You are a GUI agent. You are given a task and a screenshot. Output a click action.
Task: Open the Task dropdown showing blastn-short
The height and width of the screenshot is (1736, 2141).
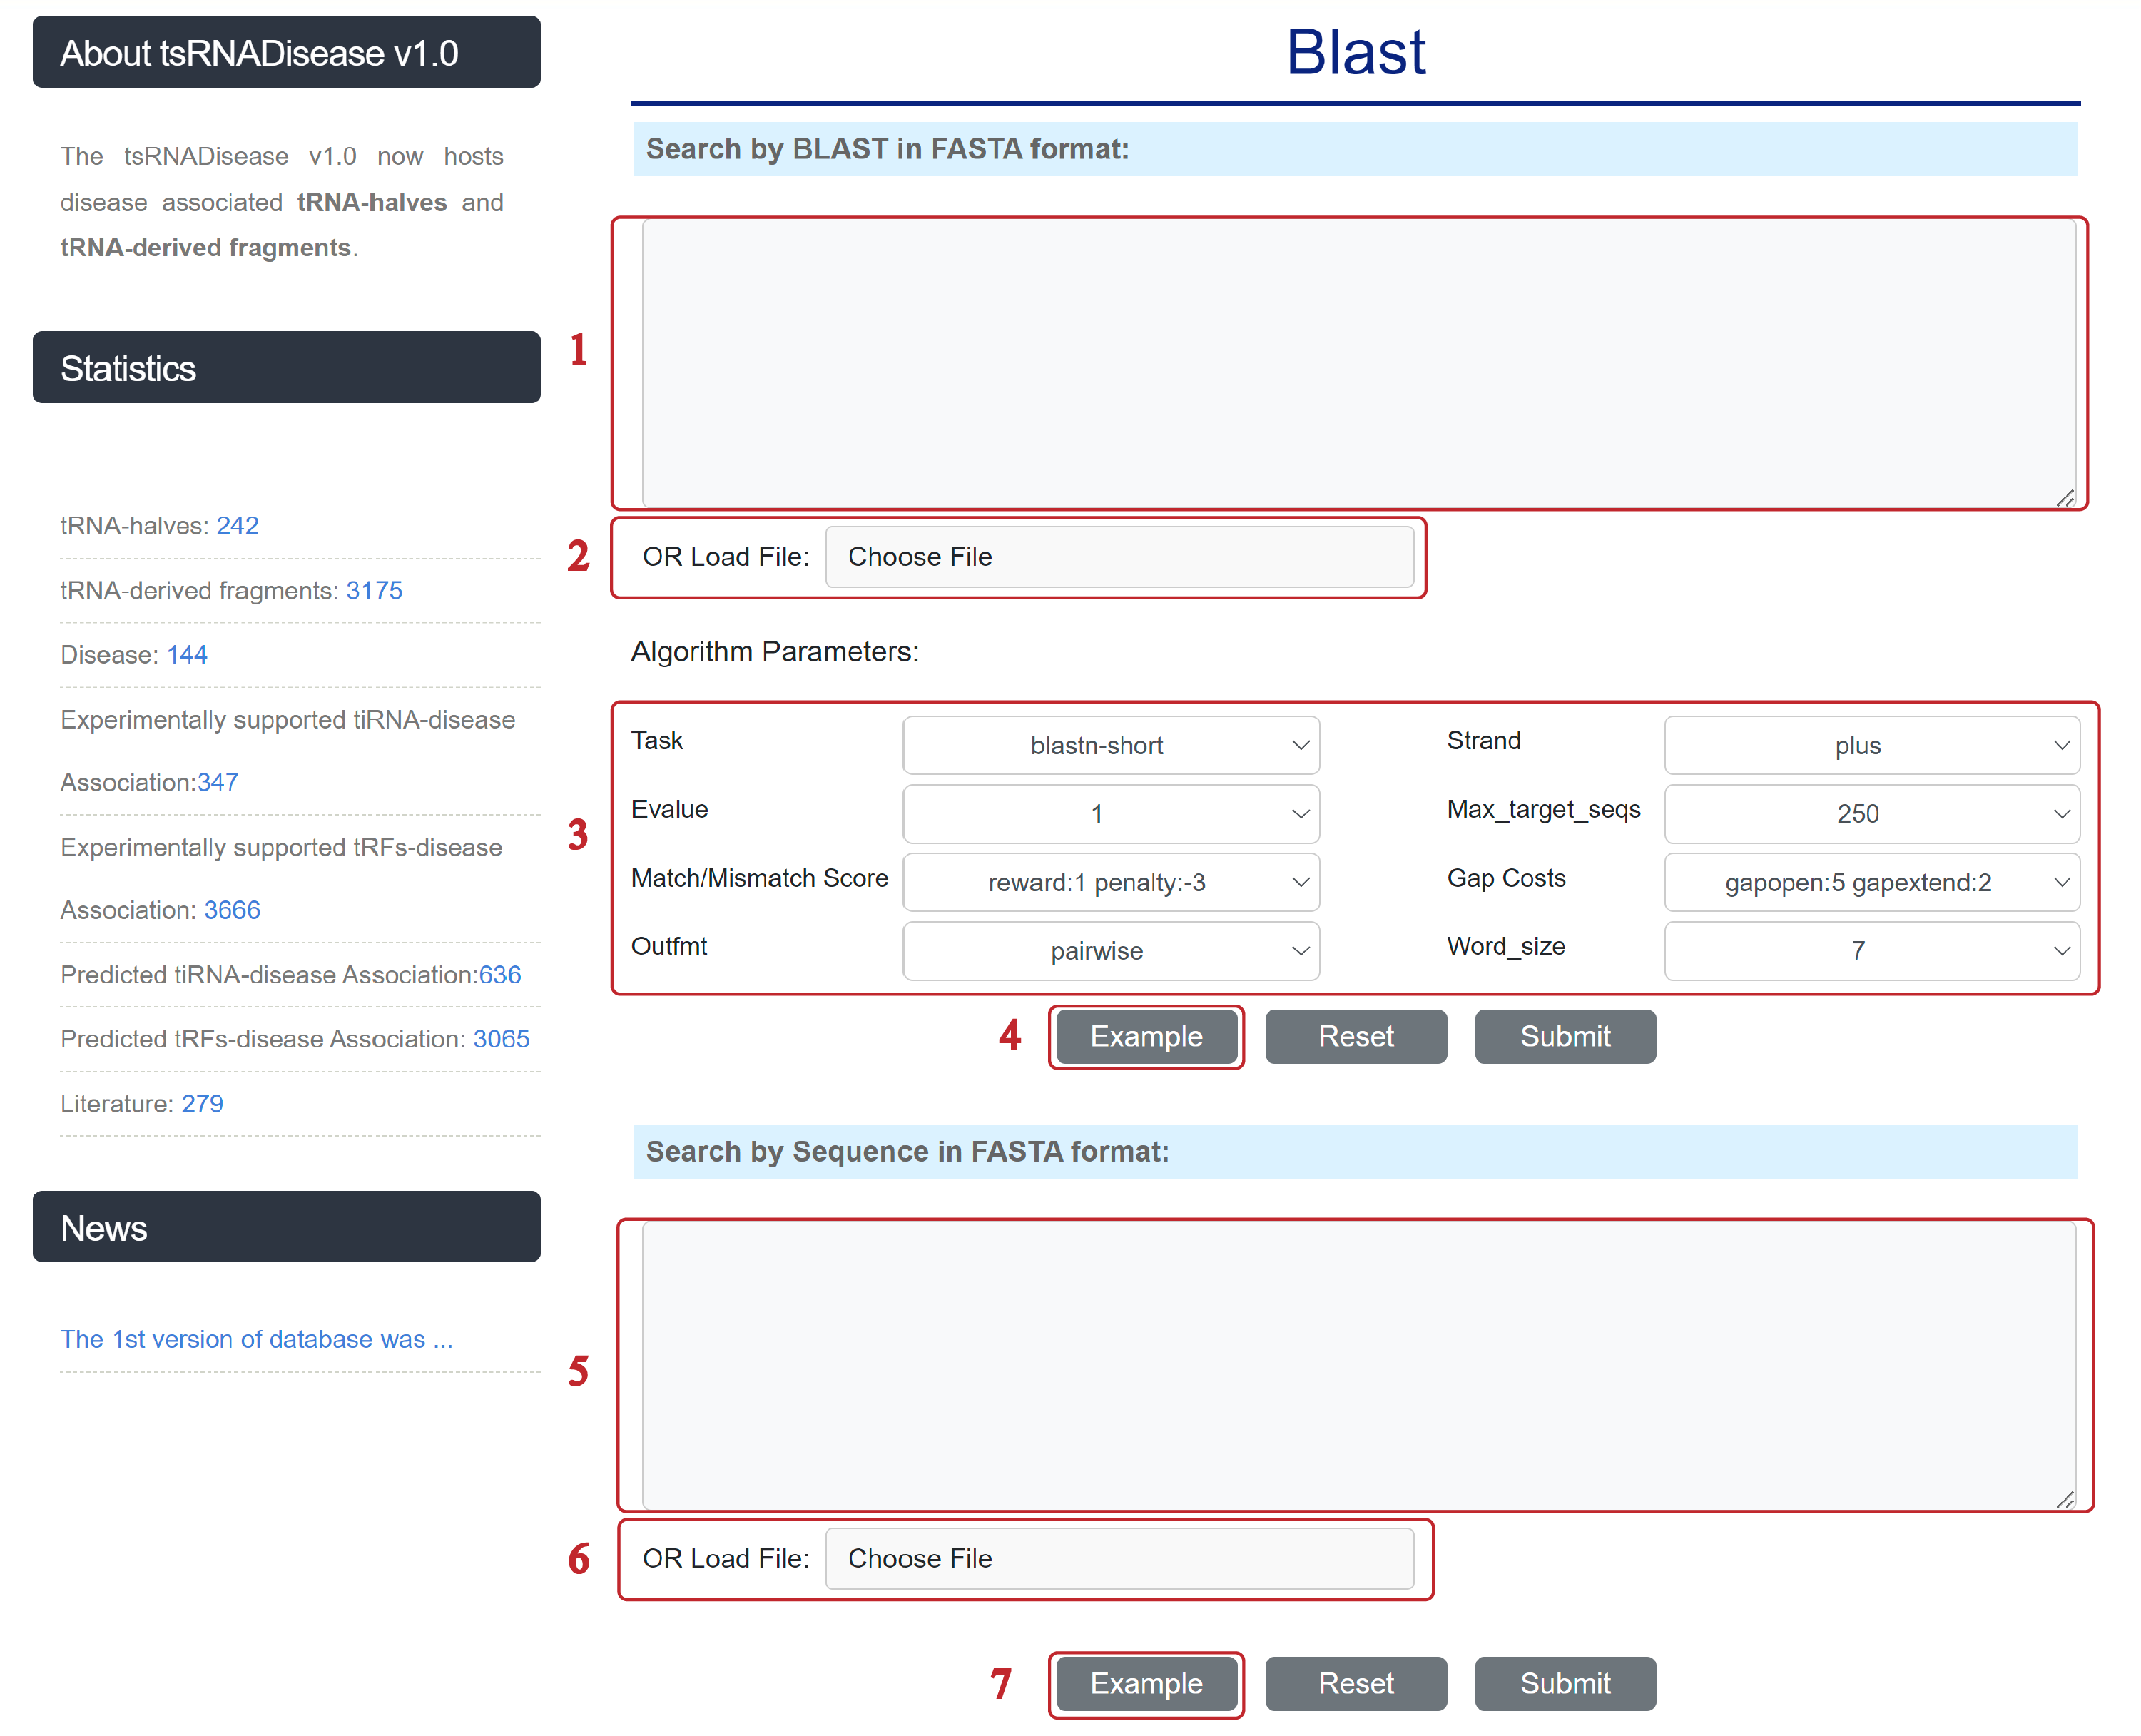tap(1110, 745)
